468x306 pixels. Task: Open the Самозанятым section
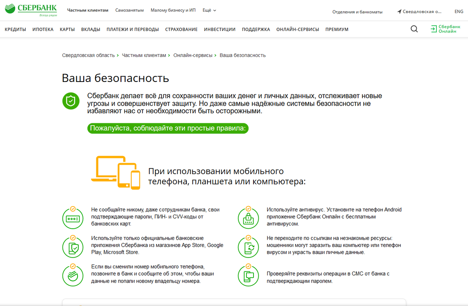(129, 11)
